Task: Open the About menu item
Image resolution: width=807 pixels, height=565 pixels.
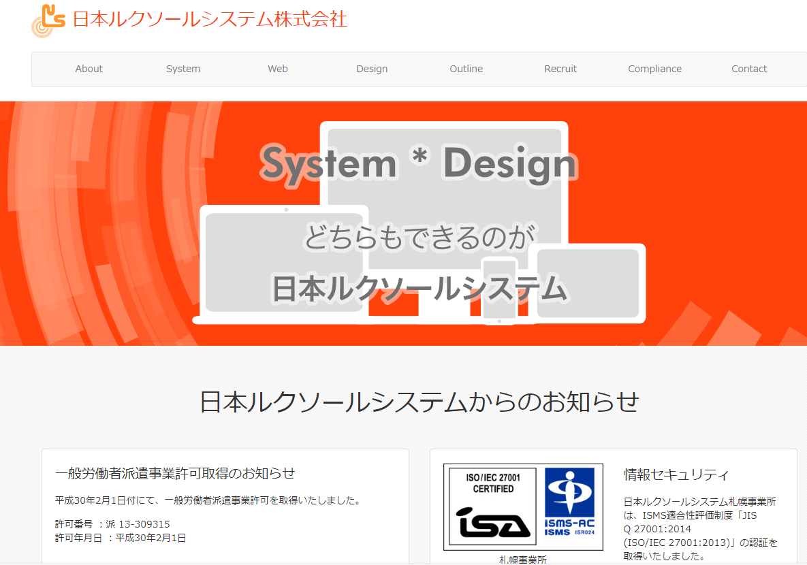Action: tap(89, 69)
